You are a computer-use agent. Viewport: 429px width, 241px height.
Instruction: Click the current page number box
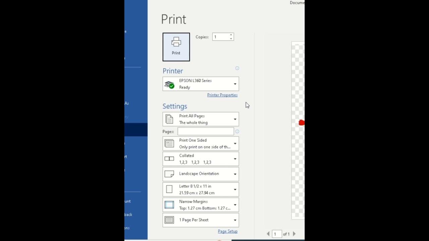coord(277,234)
